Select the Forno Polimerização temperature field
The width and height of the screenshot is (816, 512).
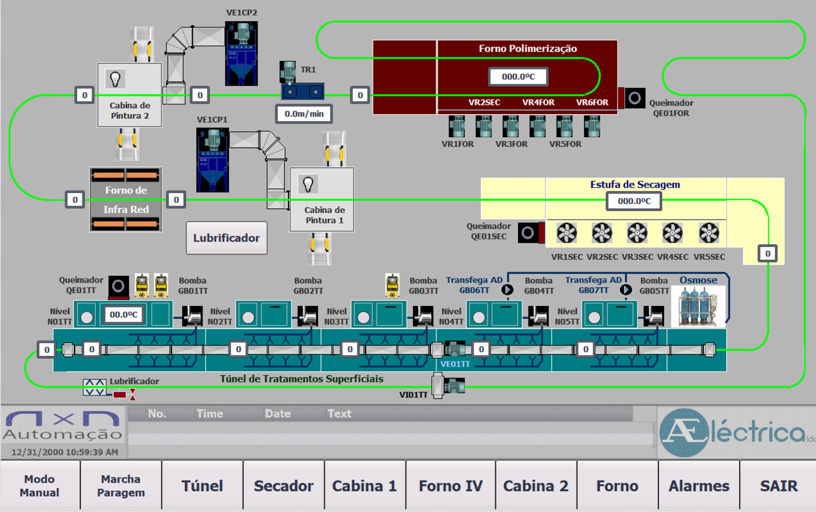(518, 77)
